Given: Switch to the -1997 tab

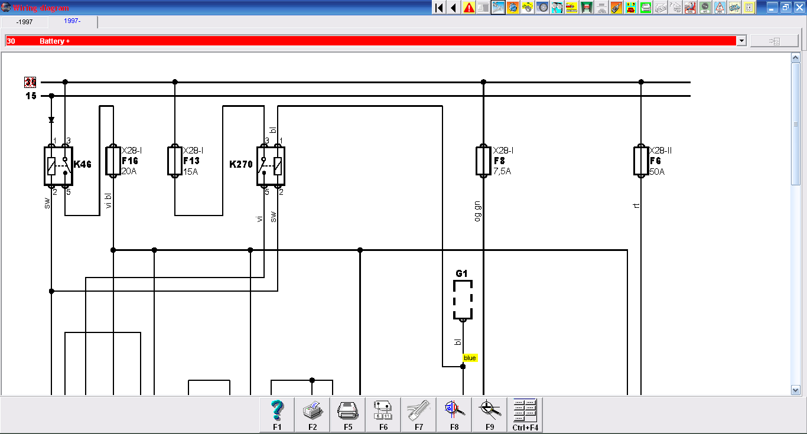Looking at the screenshot, I should 25,22.
